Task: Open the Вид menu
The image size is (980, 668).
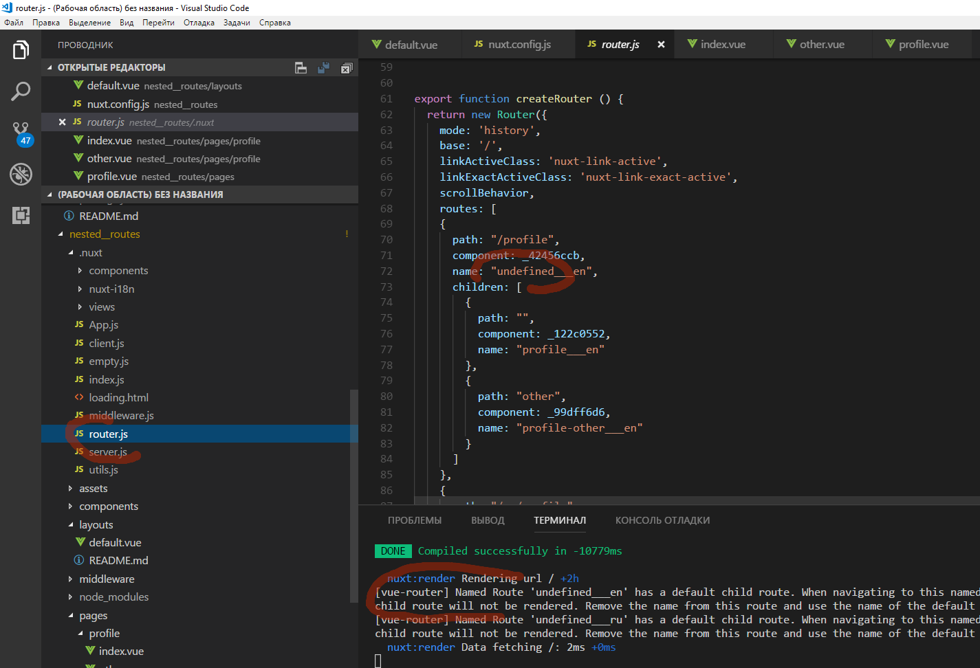Action: (127, 23)
